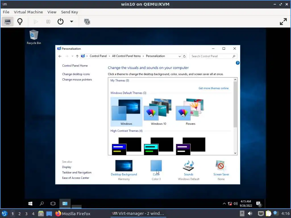Image resolution: width=291 pixels, height=218 pixels.
Task: Focus the Search Control Panel field
Action: [x=213, y=56]
